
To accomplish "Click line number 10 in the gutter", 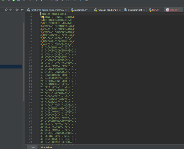I will click(x=30, y=42).
